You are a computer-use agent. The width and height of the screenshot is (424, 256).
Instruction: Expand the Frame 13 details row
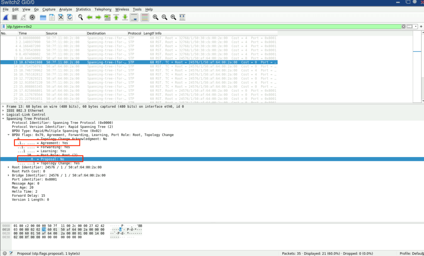[x=3, y=107]
